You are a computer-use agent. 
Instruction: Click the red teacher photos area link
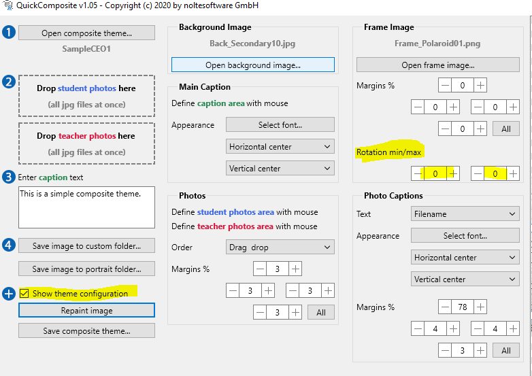235,226
